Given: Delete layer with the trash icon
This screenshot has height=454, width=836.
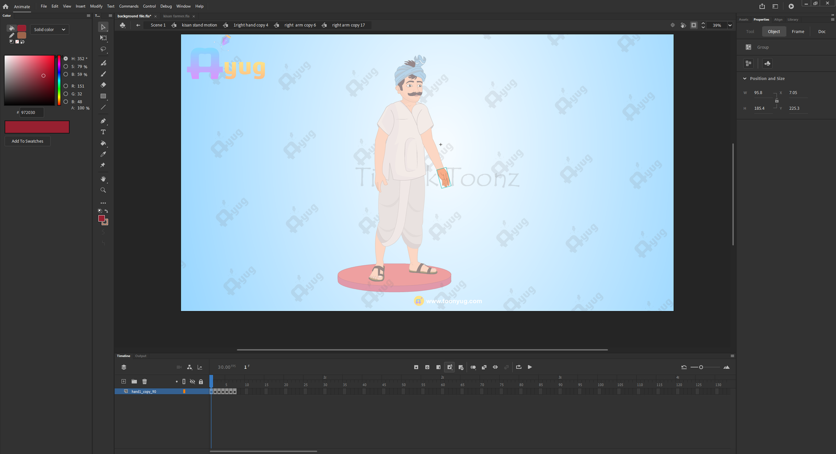Looking at the screenshot, I should 145,381.
